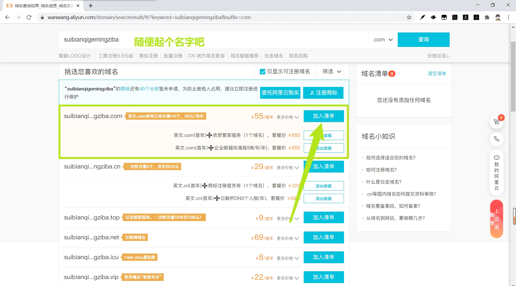
Task: Select the 白金域名 navigation item
Action: click(x=274, y=56)
